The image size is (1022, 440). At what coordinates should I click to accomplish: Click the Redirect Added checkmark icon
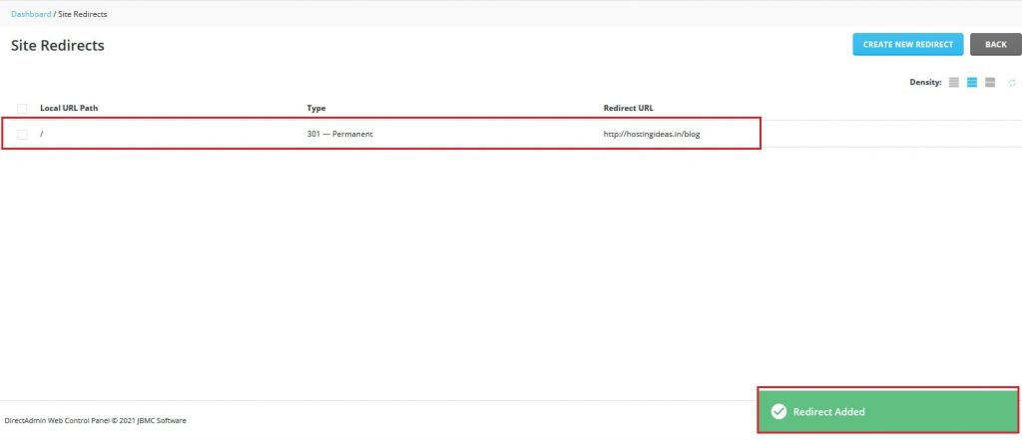point(778,411)
